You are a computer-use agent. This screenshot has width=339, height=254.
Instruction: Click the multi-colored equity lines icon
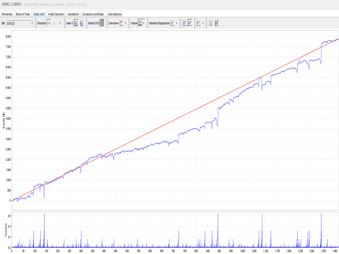pyautogui.click(x=217, y=23)
